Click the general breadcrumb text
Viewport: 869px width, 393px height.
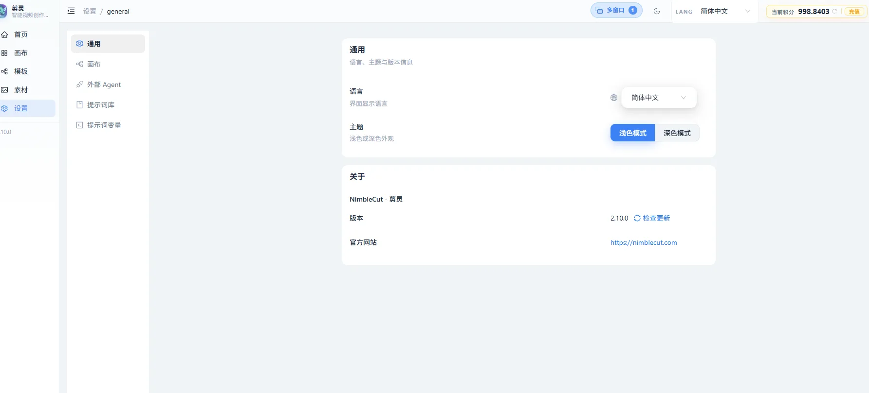[118, 11]
